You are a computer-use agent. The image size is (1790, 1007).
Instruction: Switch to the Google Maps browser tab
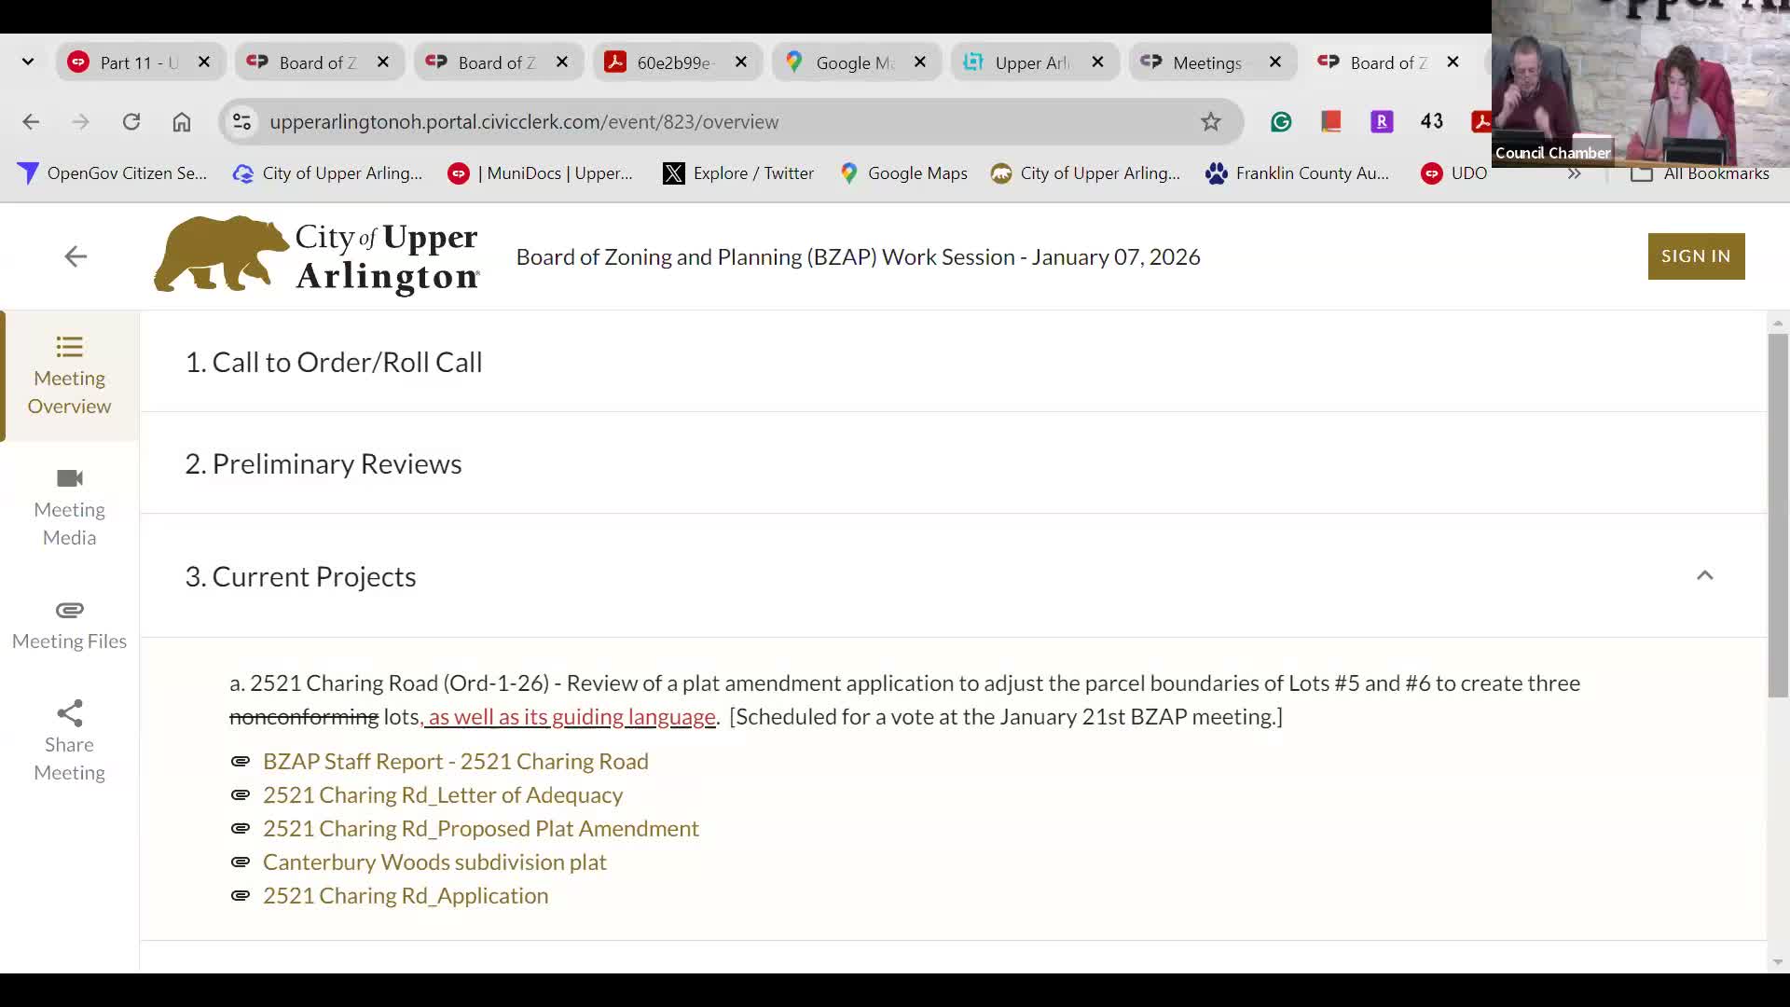click(x=855, y=62)
